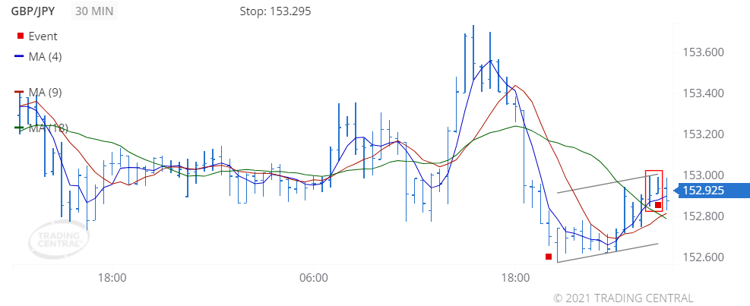Click the © 2021 TRADING CENTRAL copyright text

(x=623, y=298)
